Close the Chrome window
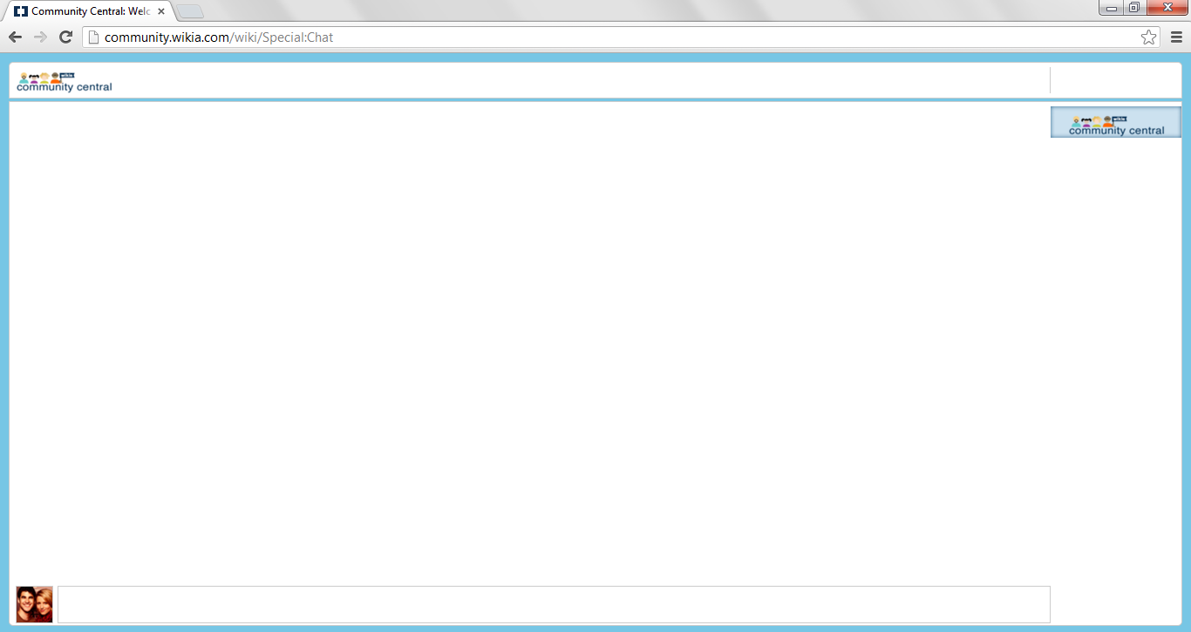1191x632 pixels. click(1167, 8)
